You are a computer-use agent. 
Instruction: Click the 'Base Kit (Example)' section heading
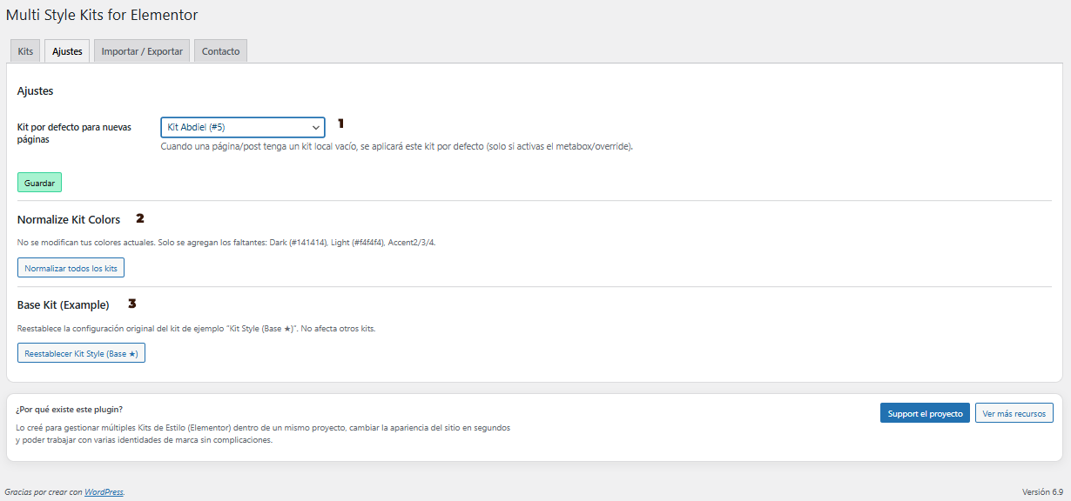point(62,304)
